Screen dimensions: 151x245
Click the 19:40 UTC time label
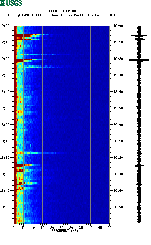click(118, 92)
